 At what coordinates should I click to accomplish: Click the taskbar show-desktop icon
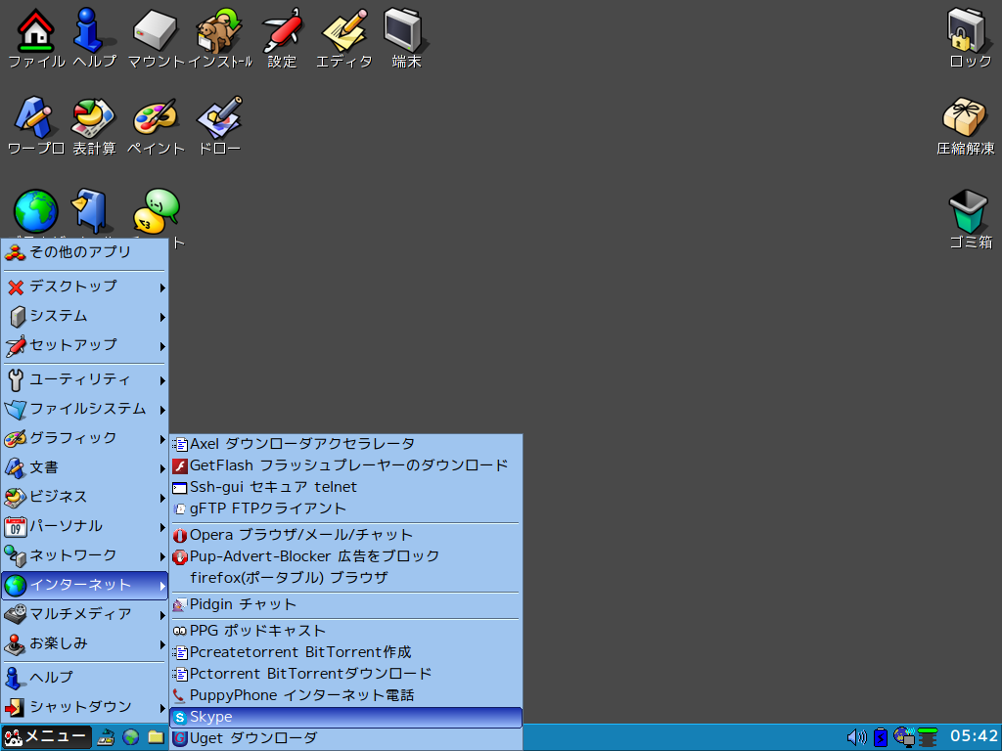106,737
